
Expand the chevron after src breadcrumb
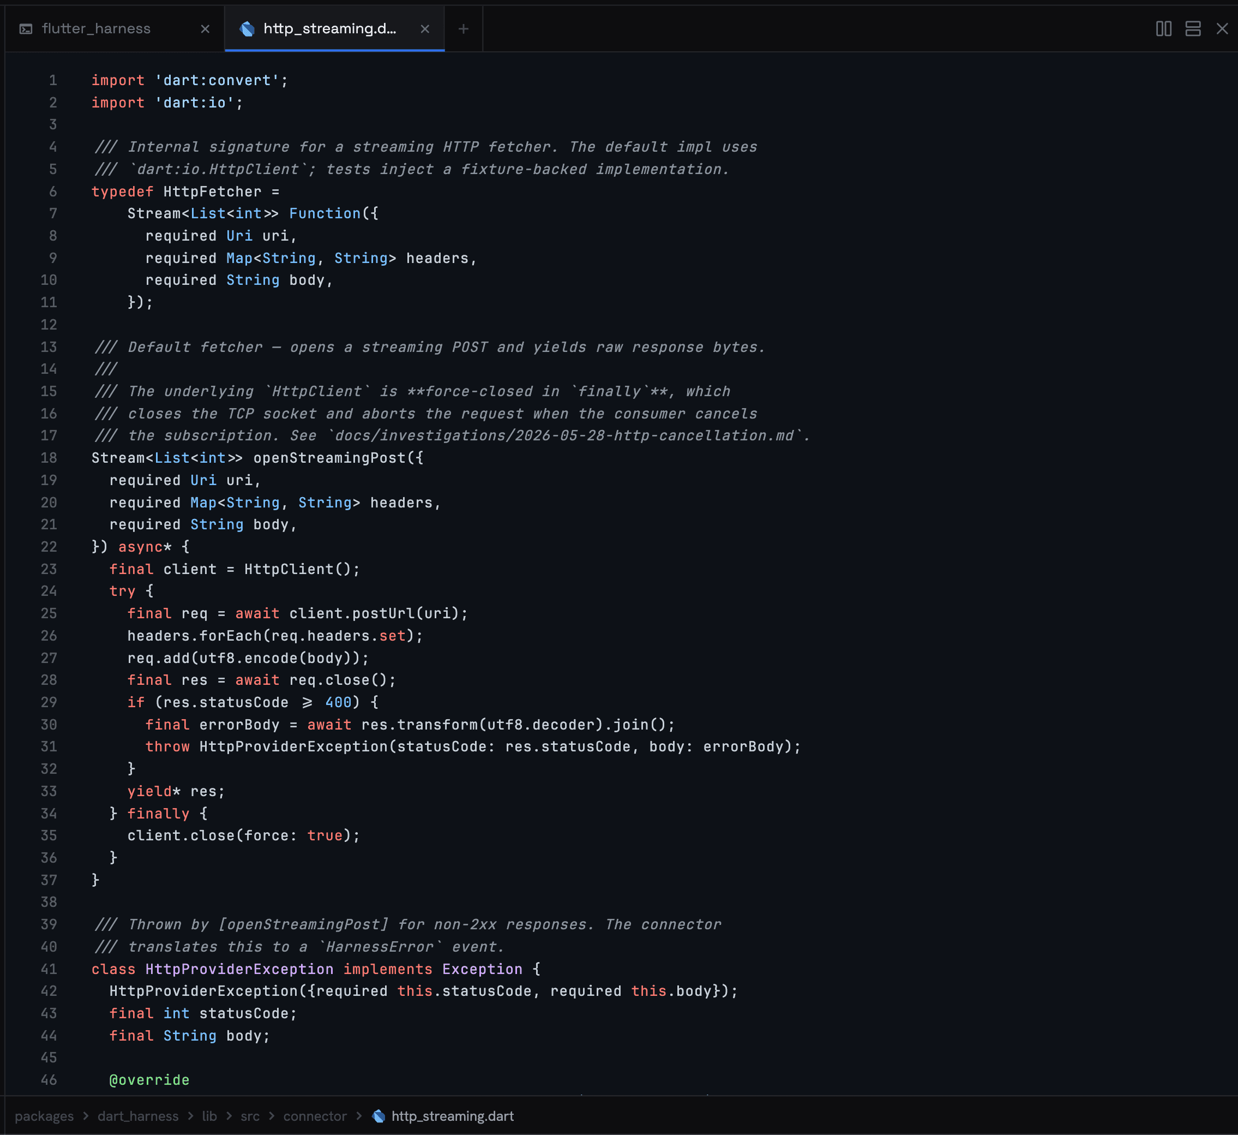click(x=272, y=1116)
